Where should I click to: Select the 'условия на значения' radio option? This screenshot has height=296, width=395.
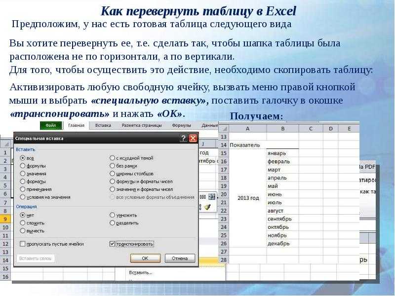[x=23, y=197]
